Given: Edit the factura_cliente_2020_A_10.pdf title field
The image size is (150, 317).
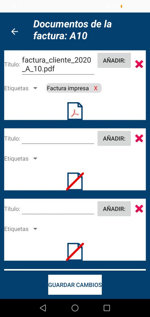Looking at the screenshot, I should [x=58, y=65].
